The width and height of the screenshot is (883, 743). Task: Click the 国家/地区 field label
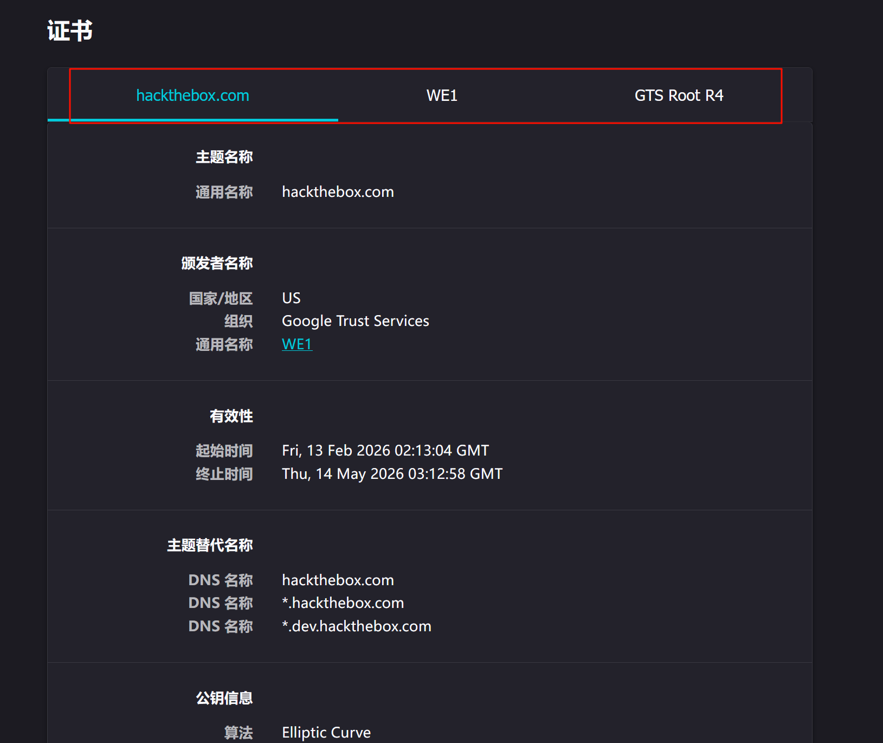pos(221,298)
